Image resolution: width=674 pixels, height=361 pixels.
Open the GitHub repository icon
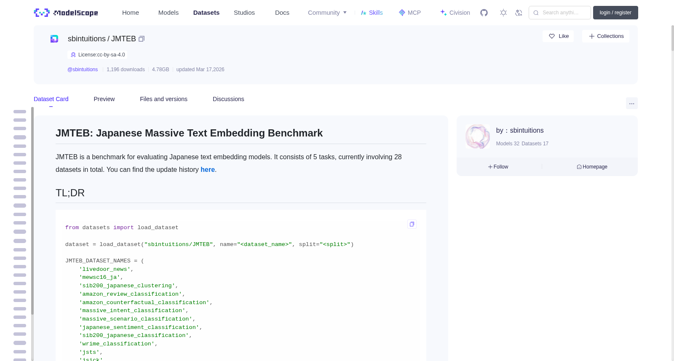click(484, 13)
